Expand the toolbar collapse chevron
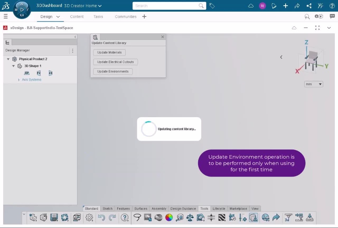Image resolution: width=338 pixels, height=228 pixels. click(24, 214)
